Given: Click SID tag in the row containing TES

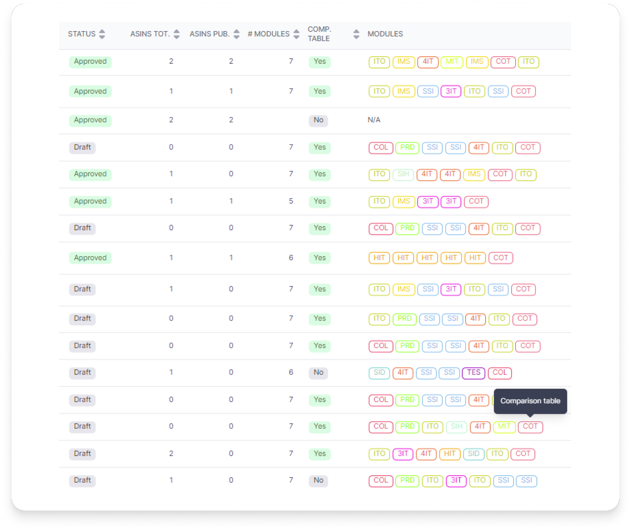Looking at the screenshot, I should [379, 373].
